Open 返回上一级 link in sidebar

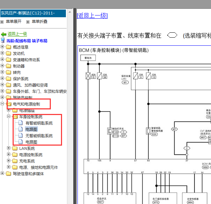(17, 34)
